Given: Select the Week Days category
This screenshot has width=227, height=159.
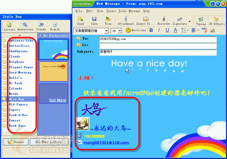Looking at the screenshot, I should click(17, 126).
